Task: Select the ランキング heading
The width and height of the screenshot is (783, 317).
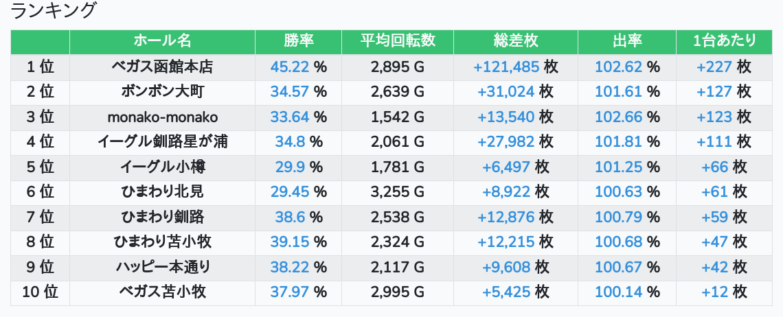Action: 53,10
